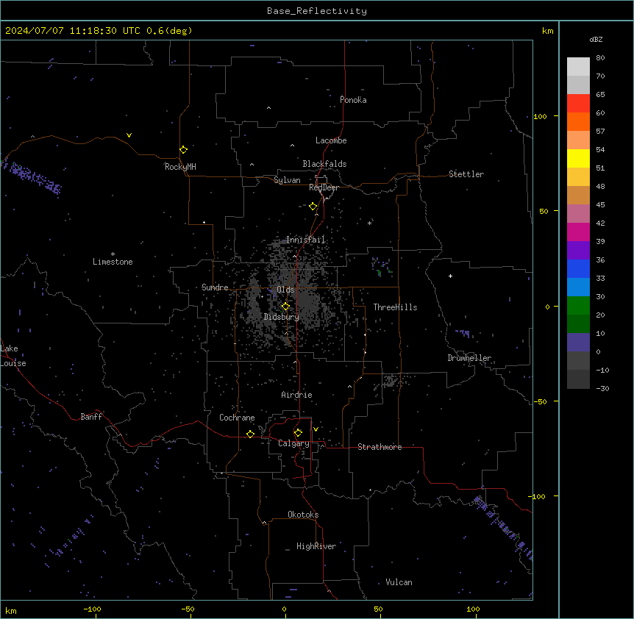The width and height of the screenshot is (634, 619).
Task: Click the Lake Louise label
Action: pyautogui.click(x=13, y=356)
